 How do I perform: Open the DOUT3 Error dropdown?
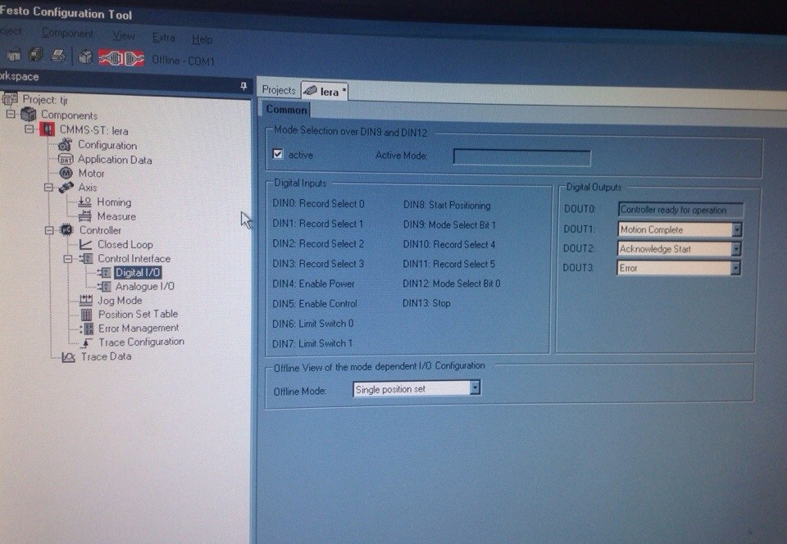click(x=735, y=268)
